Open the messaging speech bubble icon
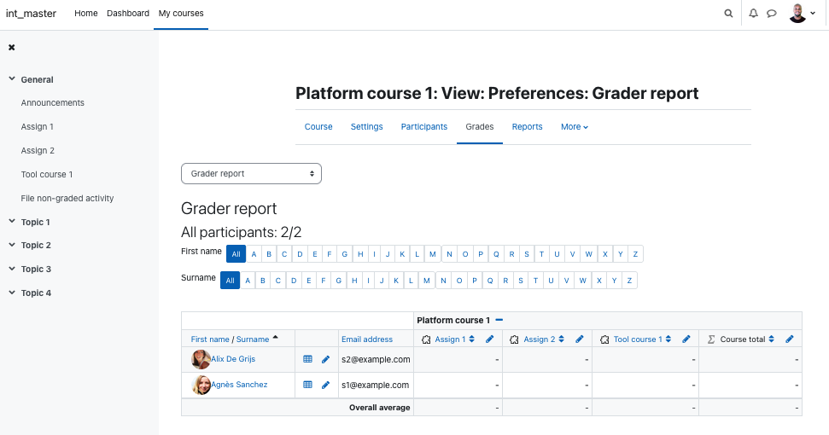 point(772,13)
